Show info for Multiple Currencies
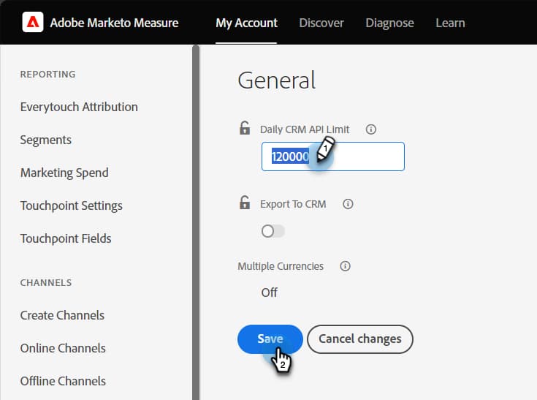The image size is (537, 400). [x=345, y=266]
